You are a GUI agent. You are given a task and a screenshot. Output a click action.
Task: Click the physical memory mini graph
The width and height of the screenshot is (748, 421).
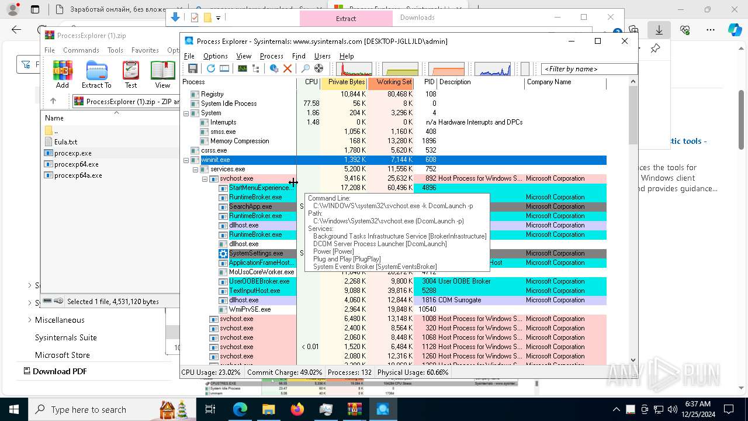tap(446, 69)
